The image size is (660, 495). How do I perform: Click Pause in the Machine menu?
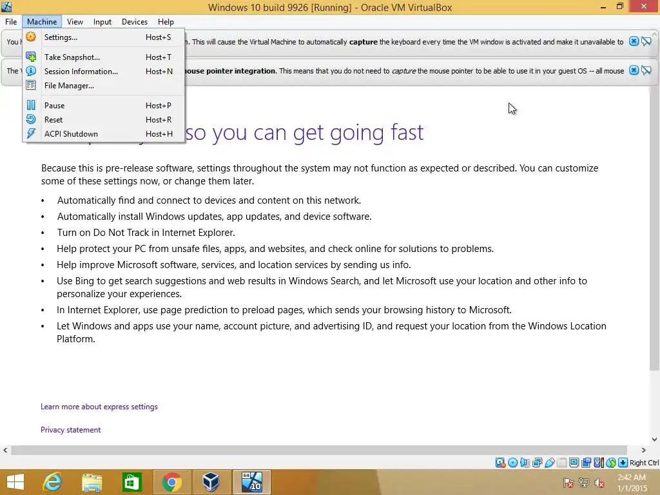[x=104, y=105]
